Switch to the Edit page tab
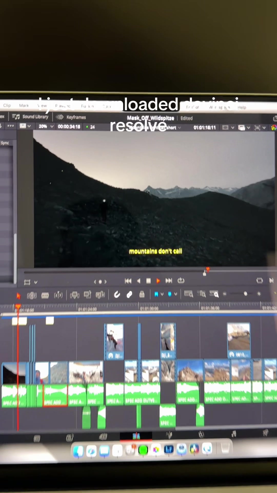 pyautogui.click(x=136, y=436)
